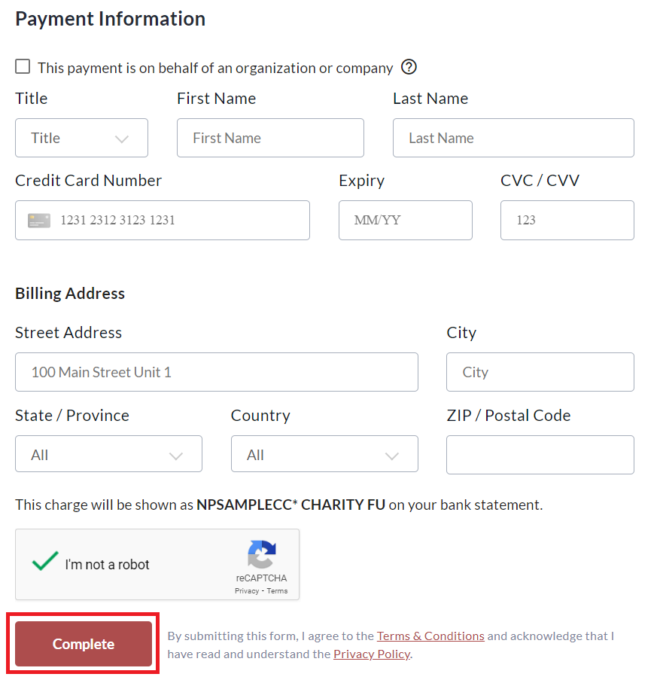Click the credit card icon

[39, 221]
